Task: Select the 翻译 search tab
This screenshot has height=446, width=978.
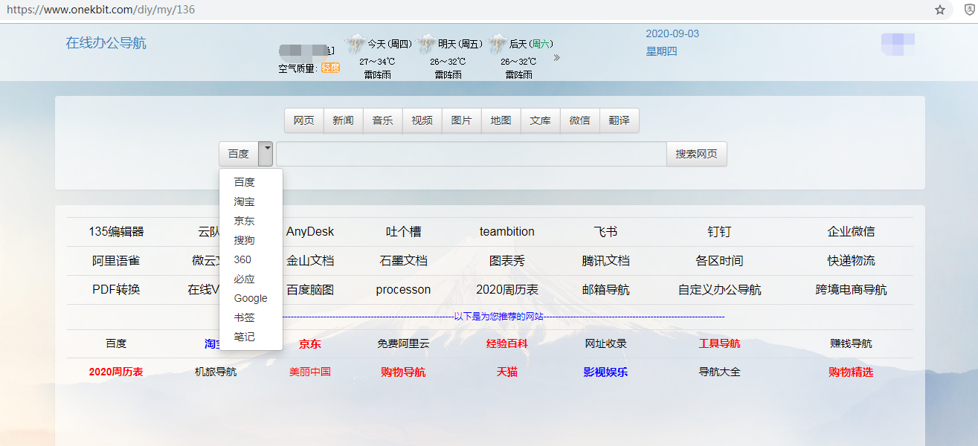Action: click(x=619, y=120)
